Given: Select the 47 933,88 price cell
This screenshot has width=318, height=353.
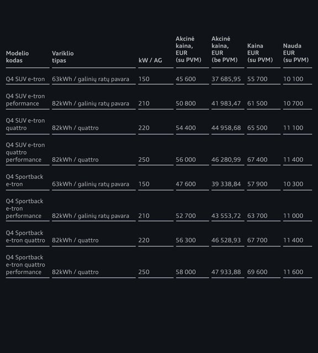Looking at the screenshot, I should (226, 272).
